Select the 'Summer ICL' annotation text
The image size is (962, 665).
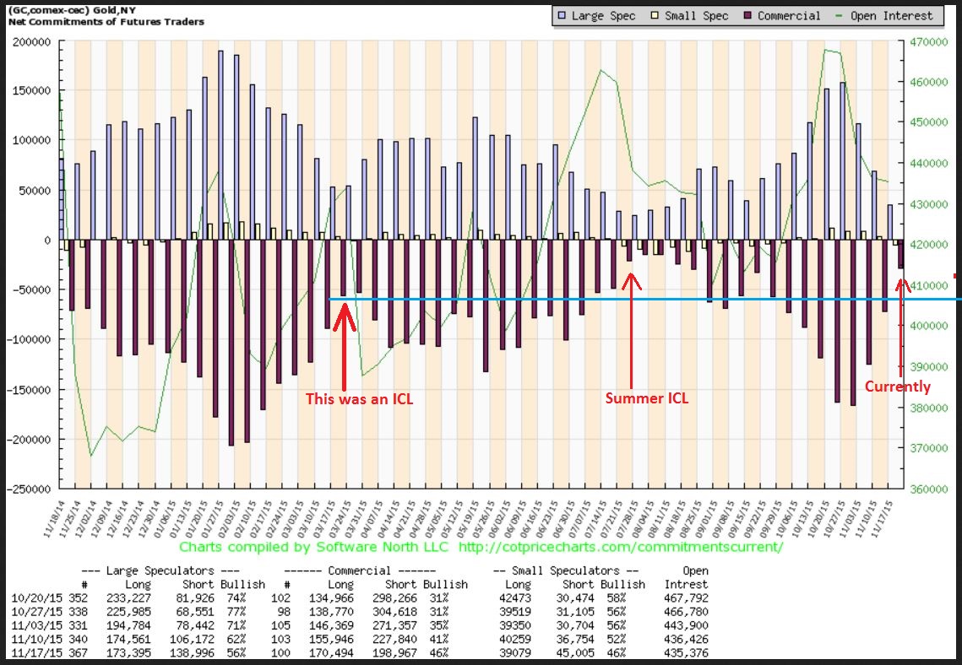[646, 397]
